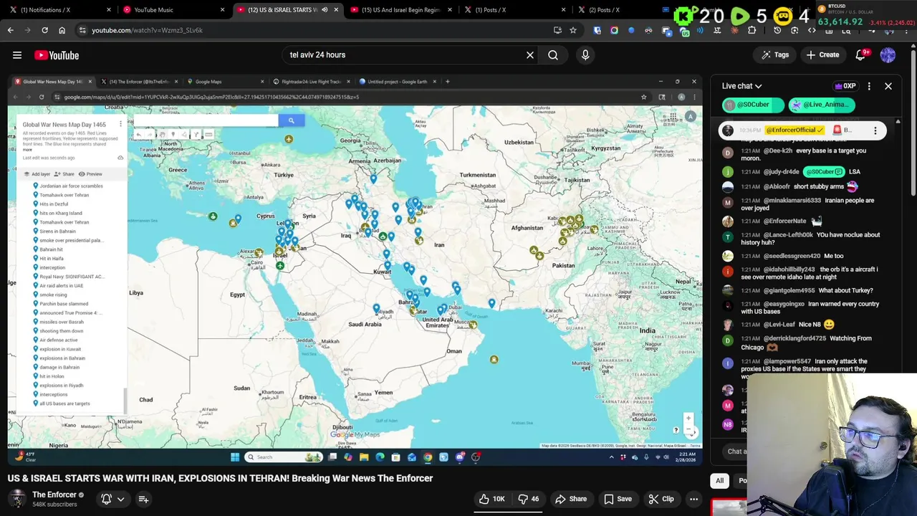Open The Enforcer channel name link

[54, 494]
